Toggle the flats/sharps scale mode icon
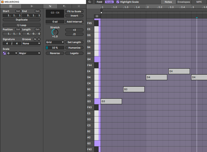The width and height of the screenshot is (207, 152). [4, 53]
